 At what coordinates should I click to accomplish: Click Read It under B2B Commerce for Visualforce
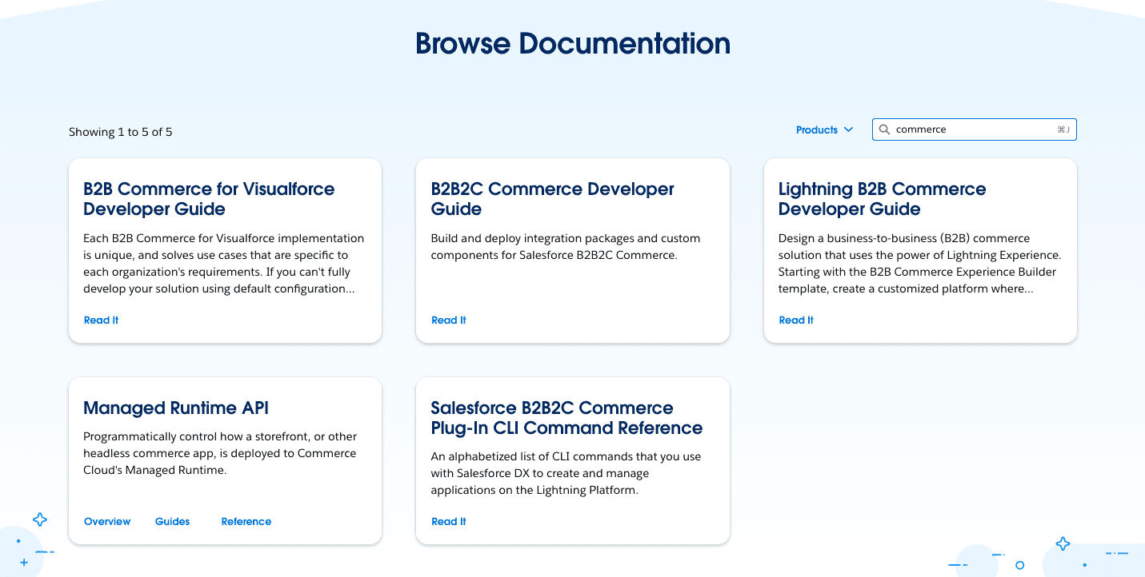coord(101,320)
